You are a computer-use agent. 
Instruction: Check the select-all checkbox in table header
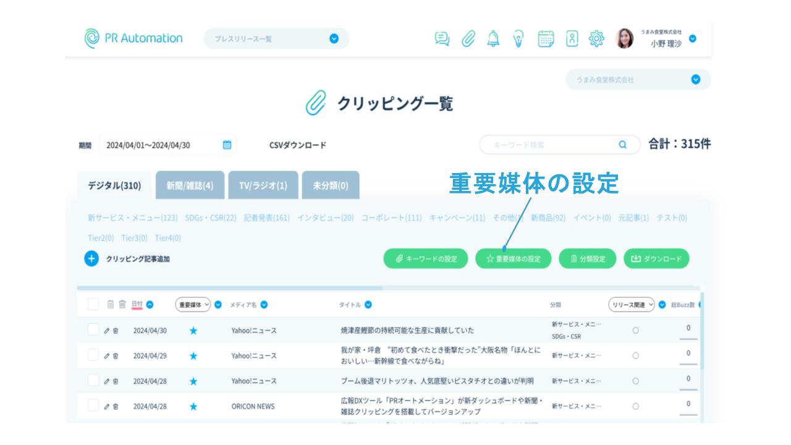(93, 304)
